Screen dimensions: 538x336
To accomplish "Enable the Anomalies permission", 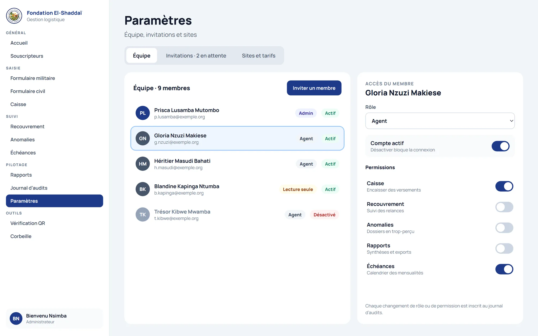I will pyautogui.click(x=504, y=228).
